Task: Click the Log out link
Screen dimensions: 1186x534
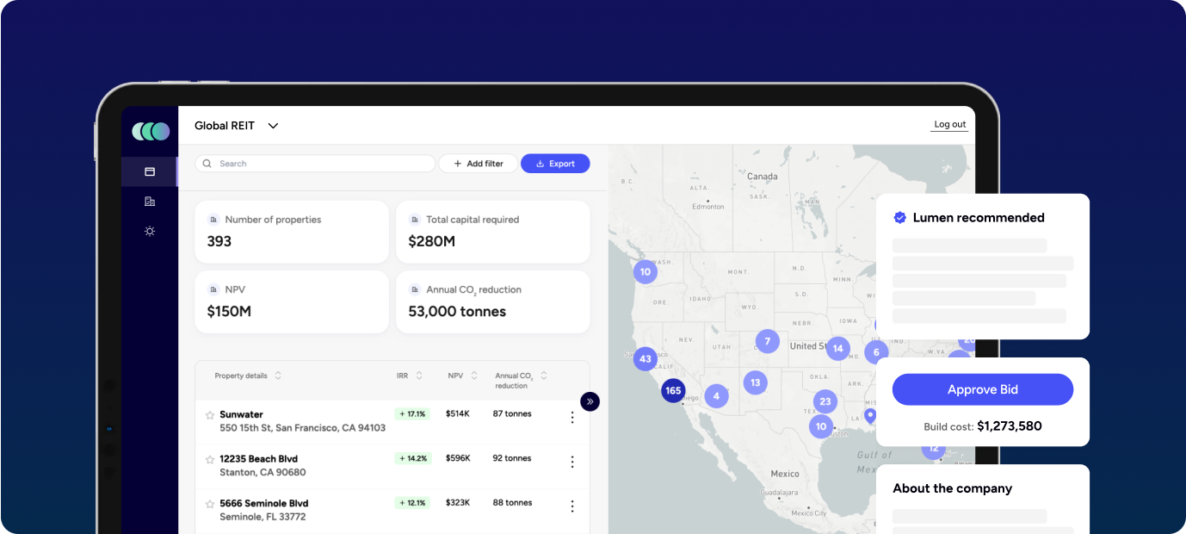Action: tap(950, 125)
